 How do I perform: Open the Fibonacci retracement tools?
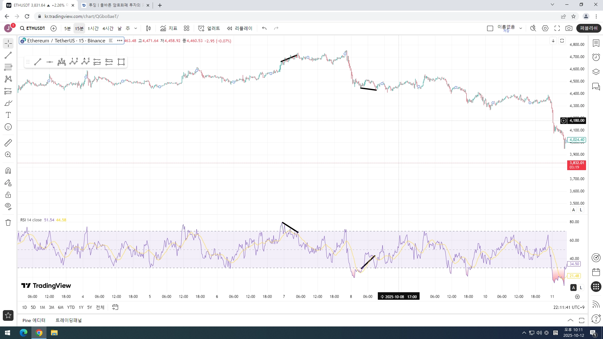pyautogui.click(x=8, y=67)
